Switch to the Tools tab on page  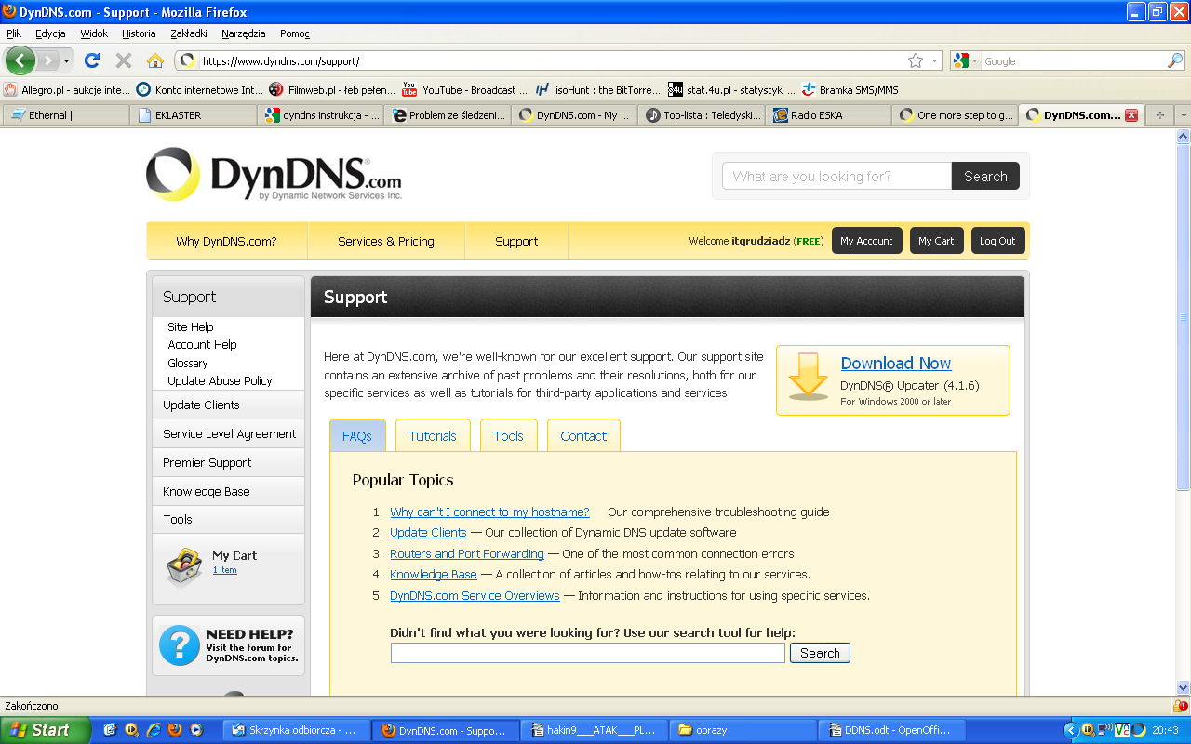coord(508,435)
